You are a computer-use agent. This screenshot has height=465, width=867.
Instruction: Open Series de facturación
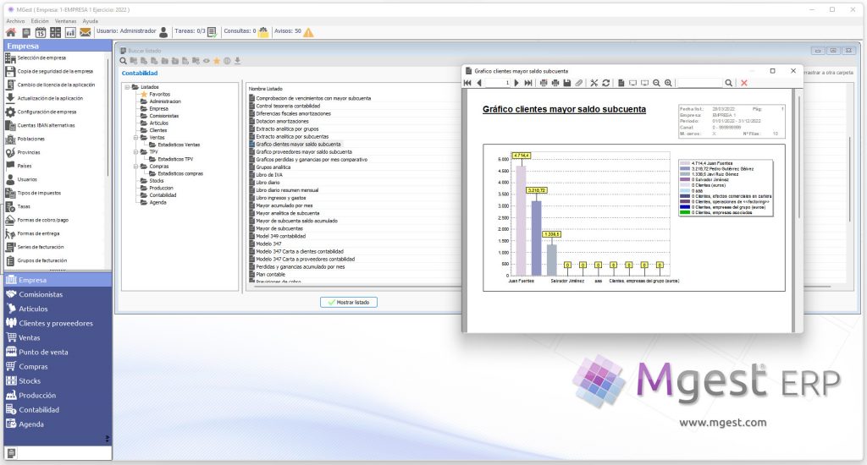[x=41, y=247]
